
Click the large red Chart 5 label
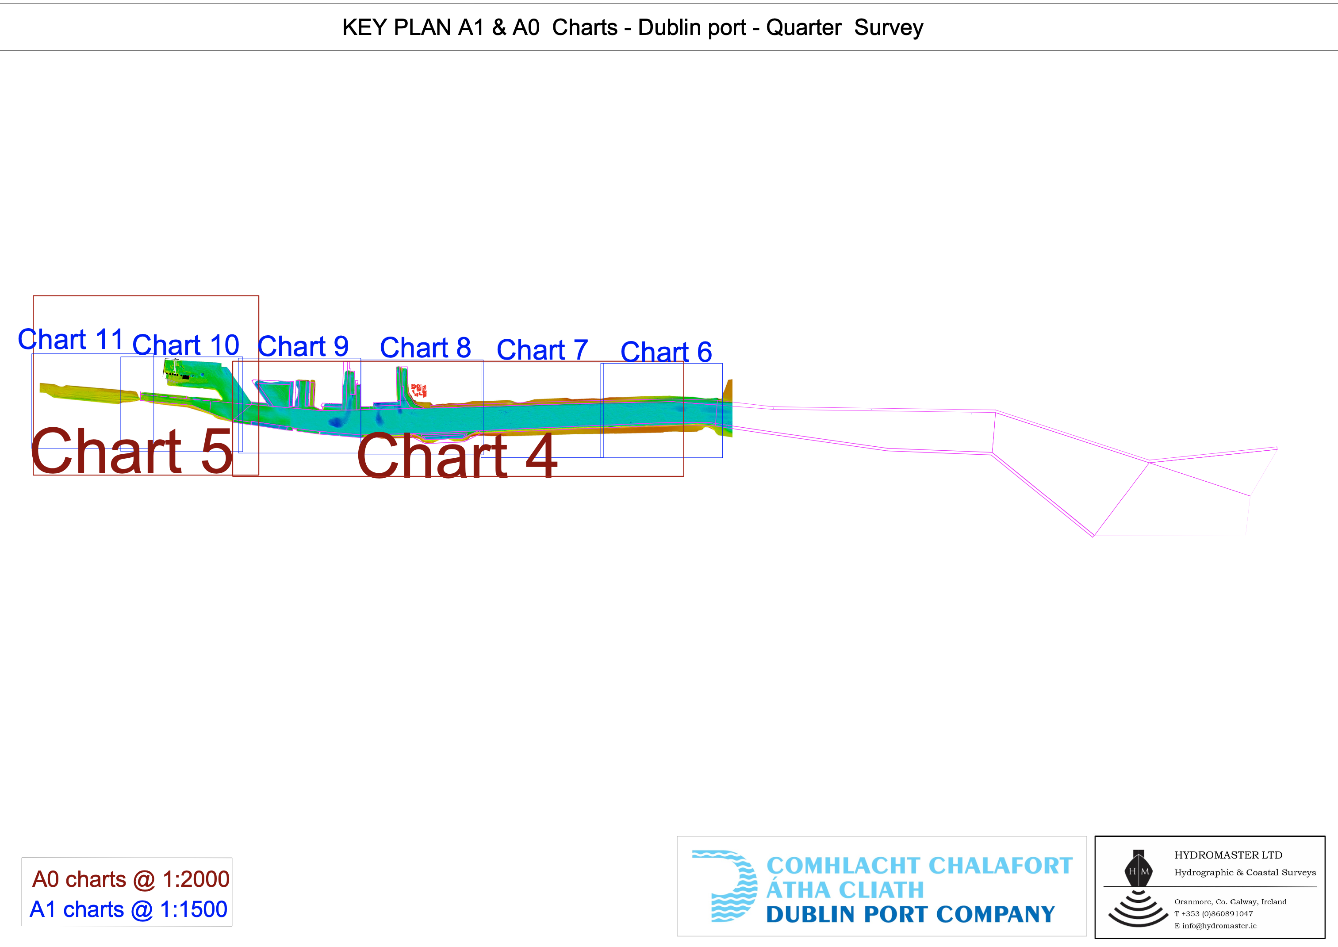tap(132, 451)
